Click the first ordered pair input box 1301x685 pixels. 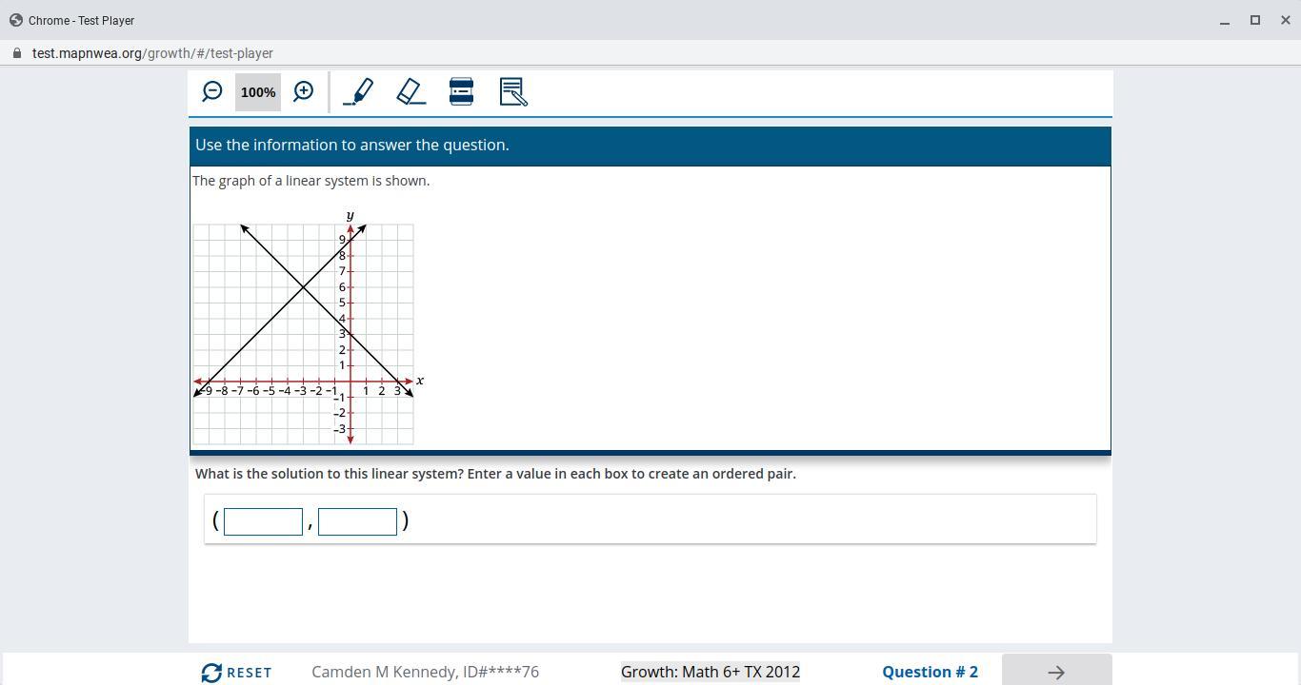coord(263,521)
